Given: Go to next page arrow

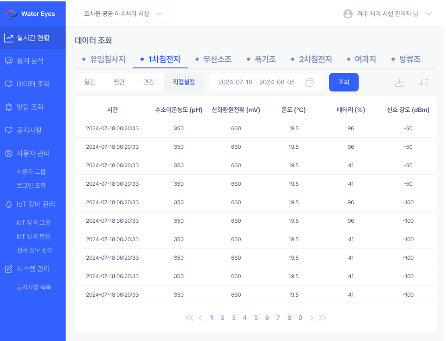Looking at the screenshot, I should 312,317.
